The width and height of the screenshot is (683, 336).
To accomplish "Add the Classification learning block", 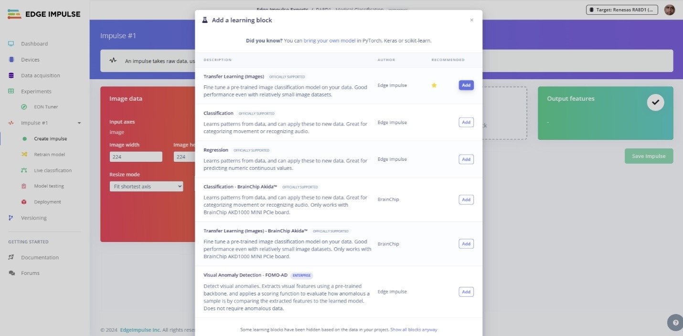I will tap(466, 122).
